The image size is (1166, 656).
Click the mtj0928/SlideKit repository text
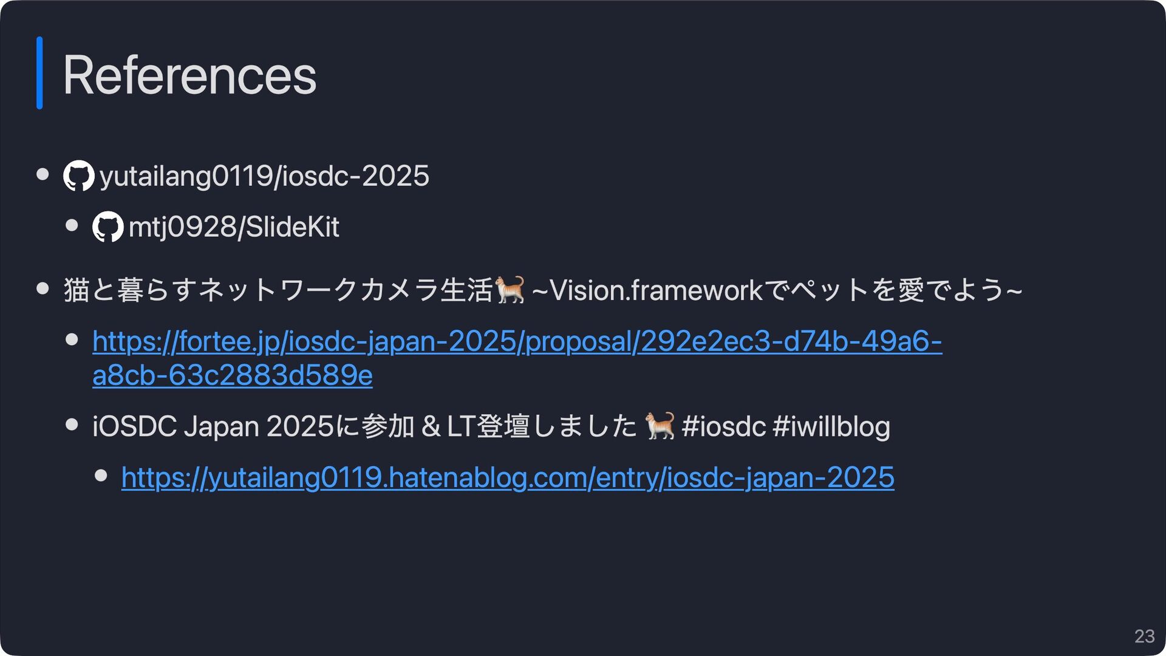pyautogui.click(x=234, y=227)
